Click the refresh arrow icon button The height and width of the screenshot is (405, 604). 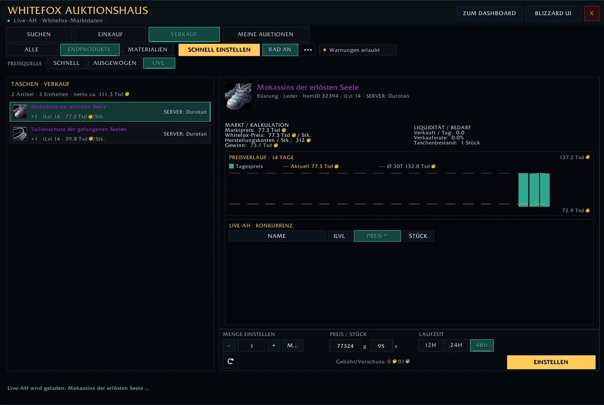230,361
